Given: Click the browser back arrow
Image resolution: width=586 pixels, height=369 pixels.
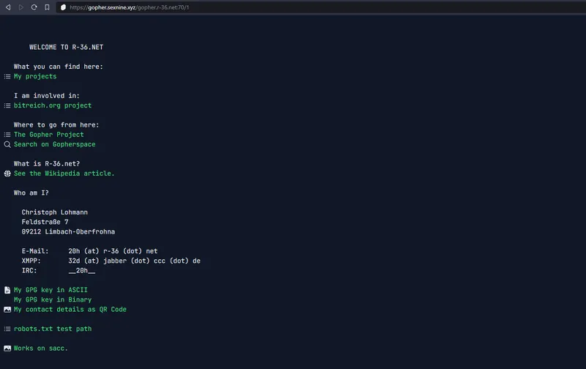Looking at the screenshot, I should (x=8, y=7).
